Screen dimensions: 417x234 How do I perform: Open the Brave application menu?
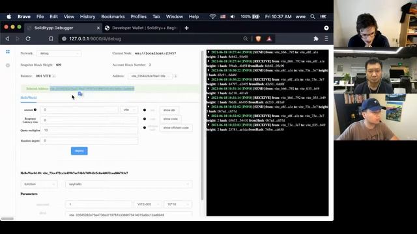coord(24,16)
